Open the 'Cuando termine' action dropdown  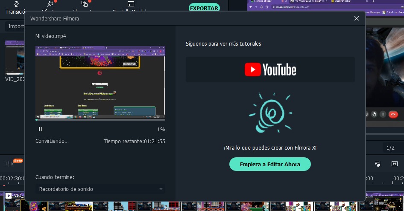[x=100, y=189]
